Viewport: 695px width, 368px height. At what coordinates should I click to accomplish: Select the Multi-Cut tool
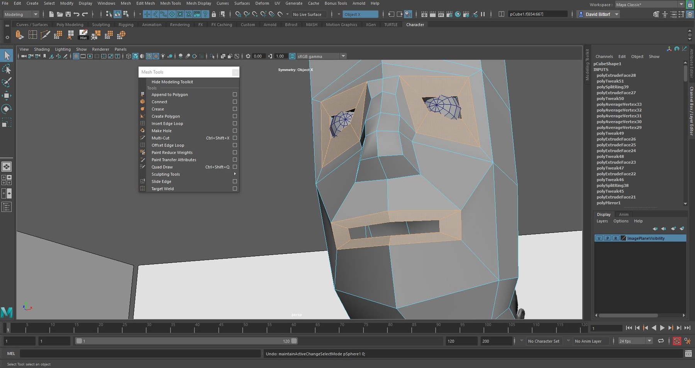coord(161,138)
